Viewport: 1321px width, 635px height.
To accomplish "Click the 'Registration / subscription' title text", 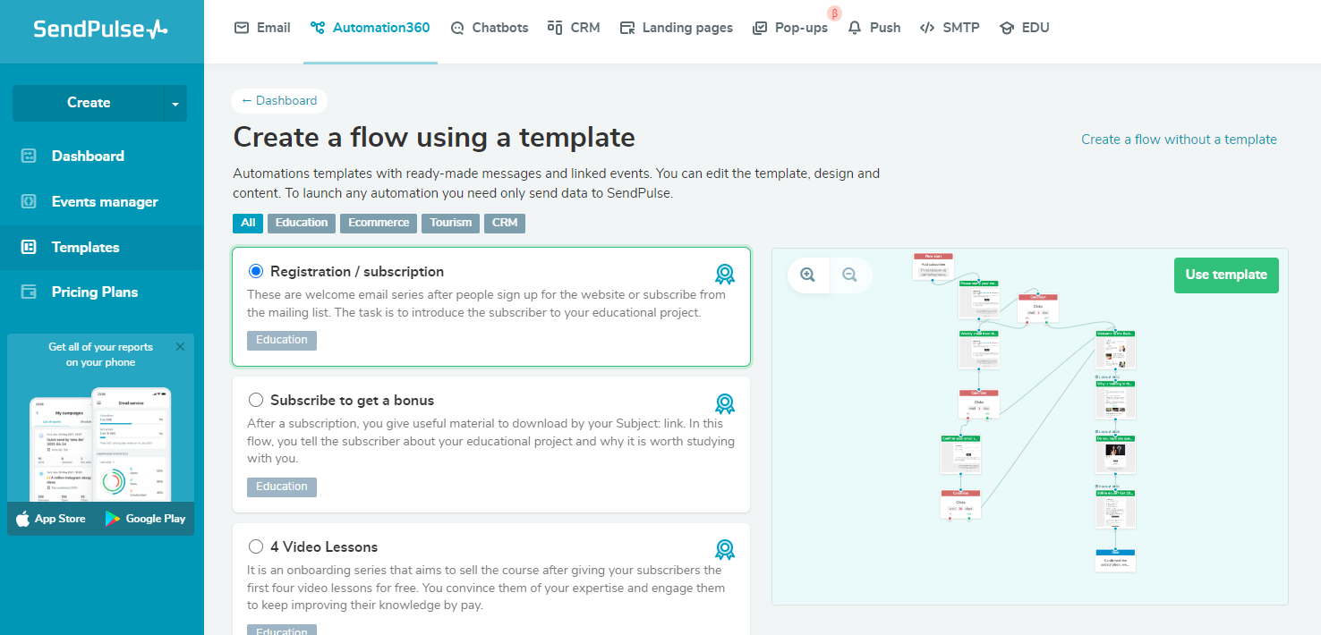I will (357, 272).
